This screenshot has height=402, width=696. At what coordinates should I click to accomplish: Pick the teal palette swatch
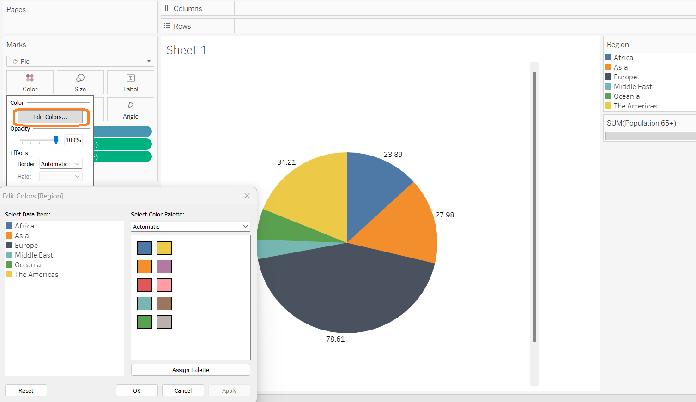(145, 303)
